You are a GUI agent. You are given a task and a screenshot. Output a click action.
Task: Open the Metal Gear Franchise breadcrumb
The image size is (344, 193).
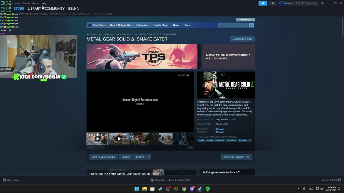pos(126,35)
